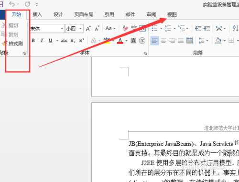The height and width of the screenshot is (182, 239).
Task: Open the 视图 tab
Action: point(172,15)
